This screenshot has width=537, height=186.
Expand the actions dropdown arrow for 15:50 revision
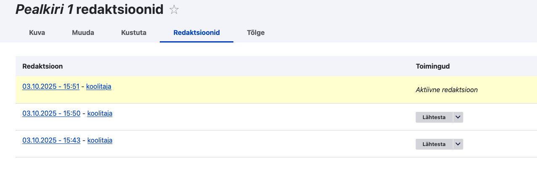tap(458, 117)
